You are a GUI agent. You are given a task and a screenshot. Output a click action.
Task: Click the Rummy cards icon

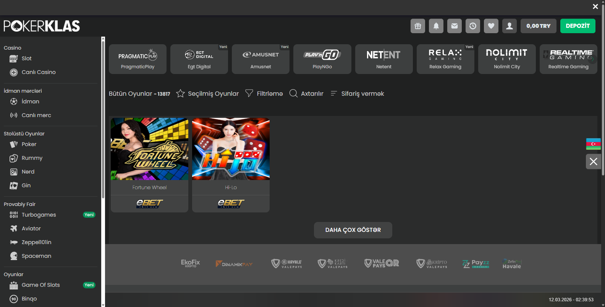point(14,158)
